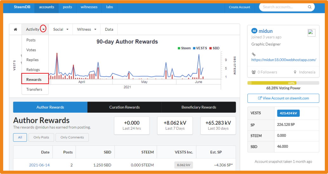The height and width of the screenshot is (174, 328).
Task: Open the midun18.000webhostapp.com link
Action: (284, 60)
